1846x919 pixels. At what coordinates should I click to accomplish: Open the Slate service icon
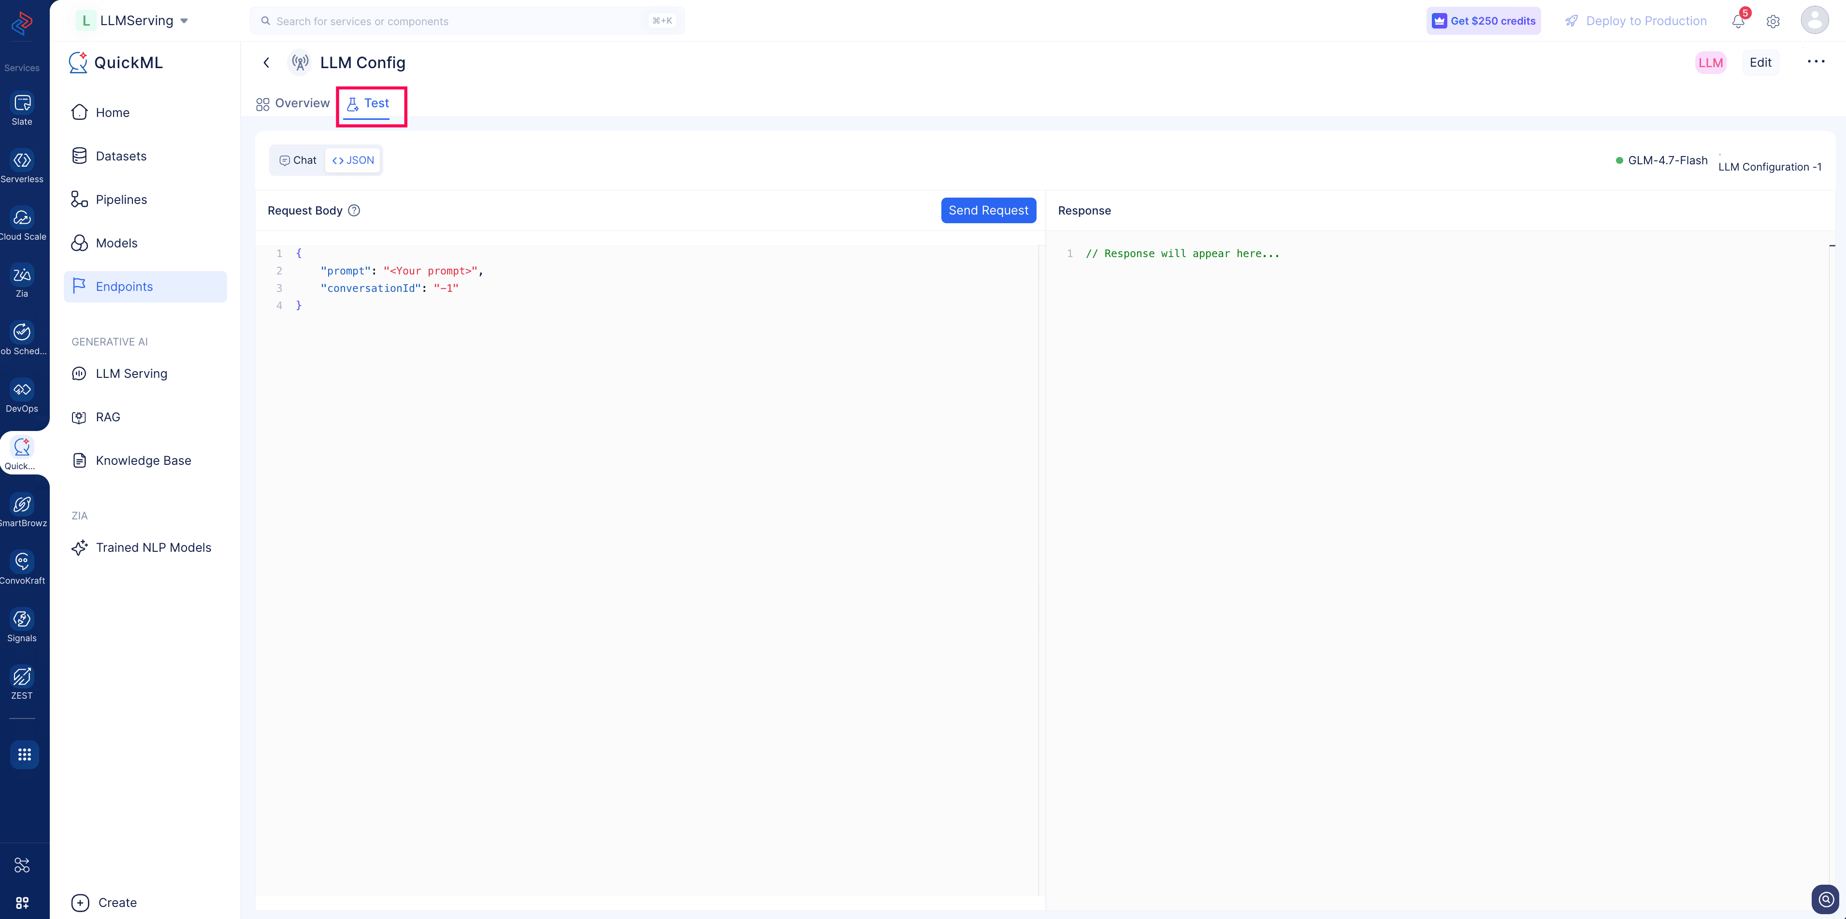pos(22,110)
